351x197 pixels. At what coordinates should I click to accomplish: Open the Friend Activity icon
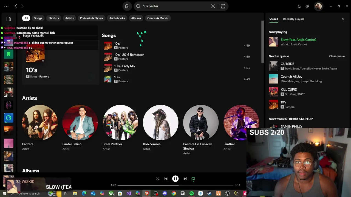[x=307, y=6]
